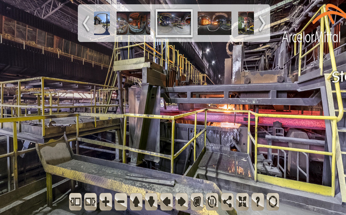The width and height of the screenshot is (346, 215).
Task: Open the help question mark
Action: [258, 202]
